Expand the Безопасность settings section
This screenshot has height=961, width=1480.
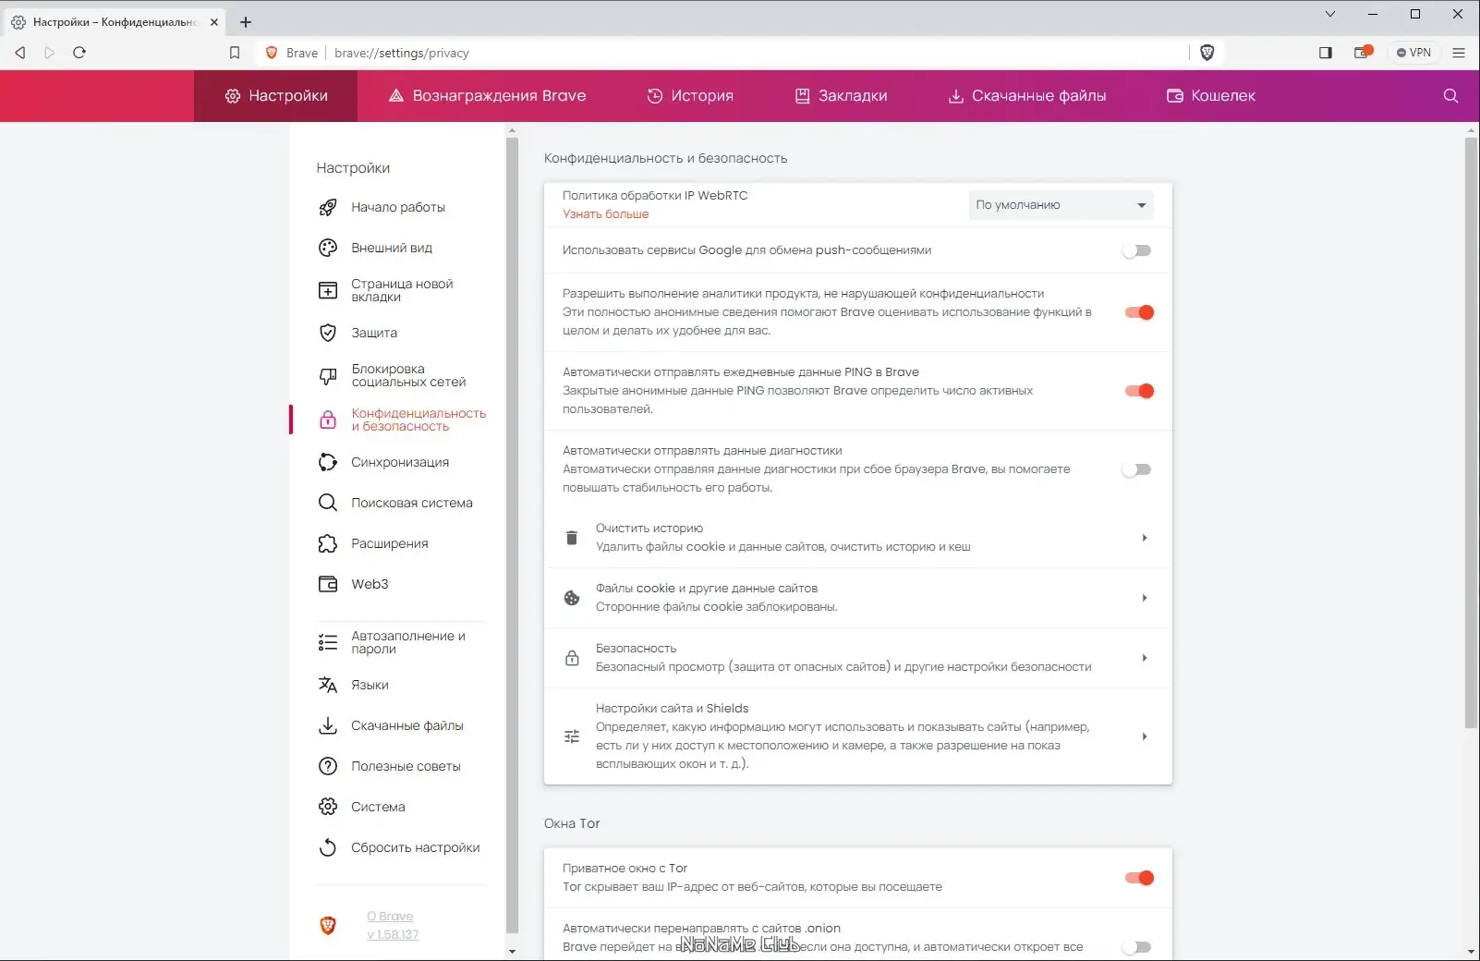pyautogui.click(x=1145, y=658)
